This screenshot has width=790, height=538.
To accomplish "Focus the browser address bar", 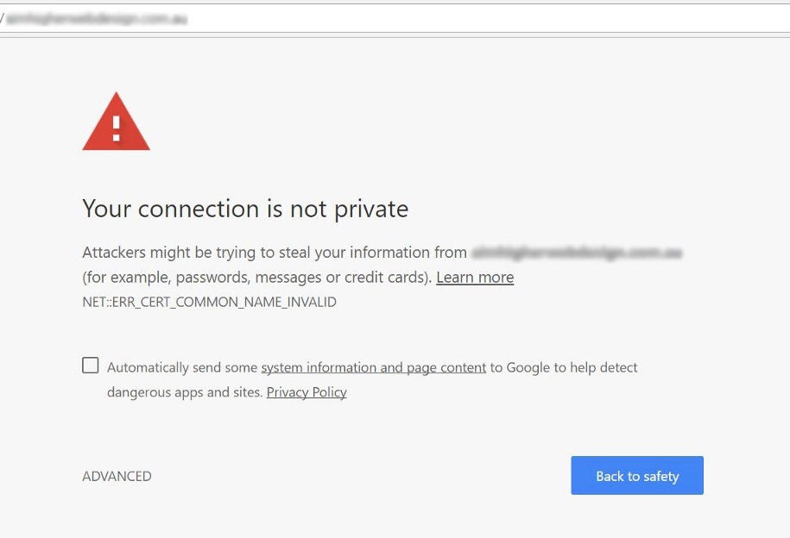I will pyautogui.click(x=432, y=18).
